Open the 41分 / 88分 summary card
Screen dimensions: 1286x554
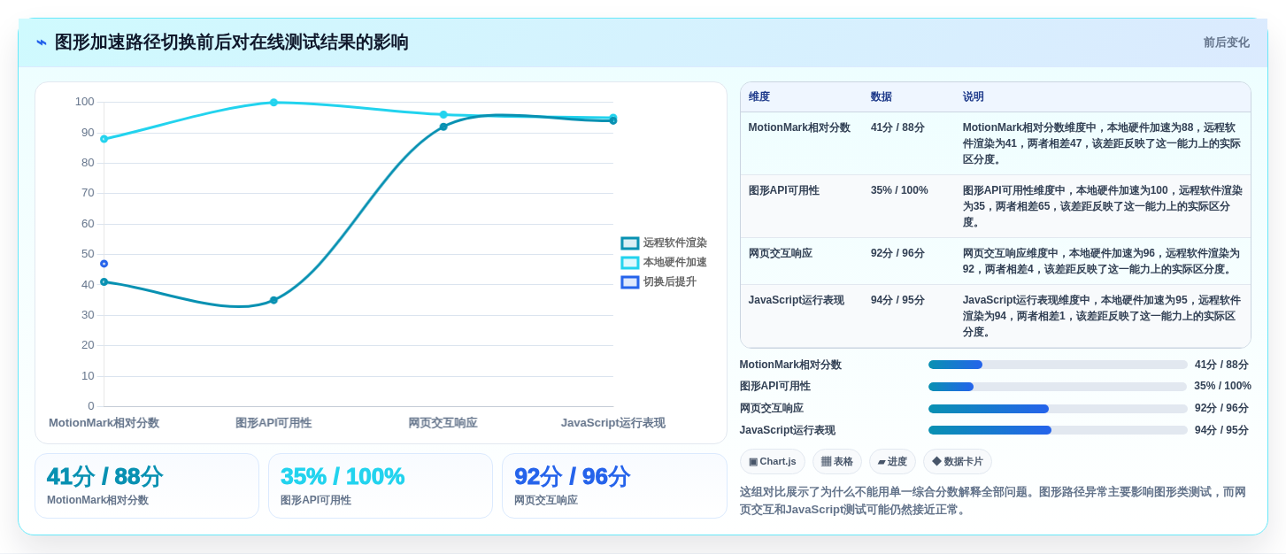pos(147,486)
